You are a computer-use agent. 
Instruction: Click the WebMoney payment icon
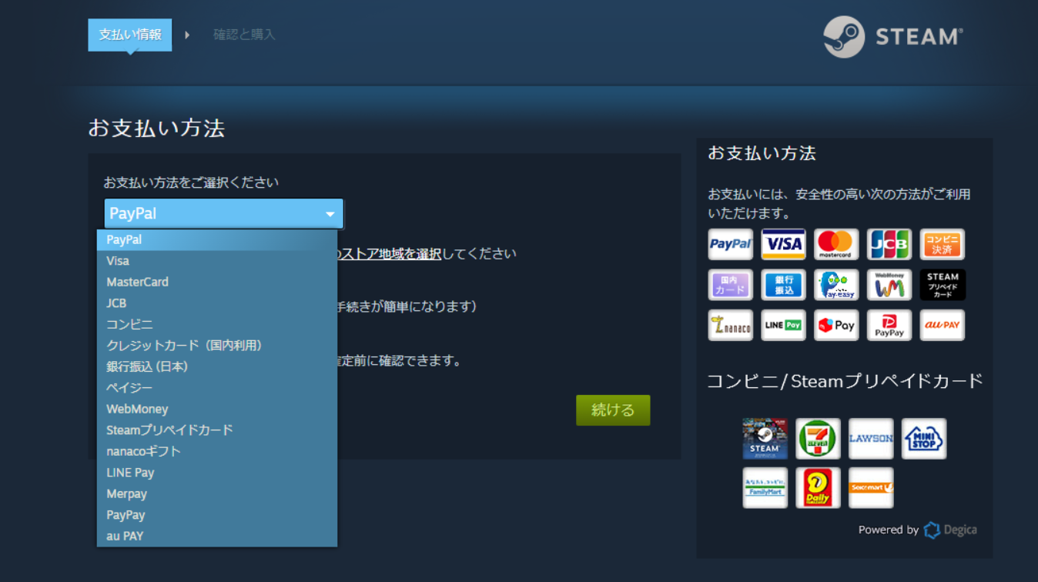[x=889, y=284]
